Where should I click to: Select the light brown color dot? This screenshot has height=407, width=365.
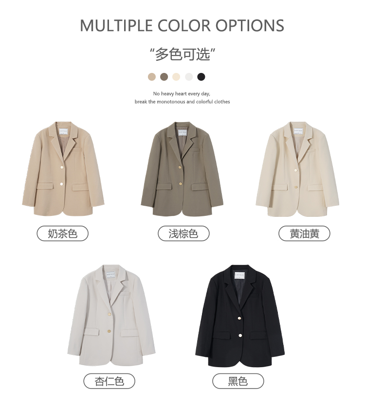pos(164,77)
